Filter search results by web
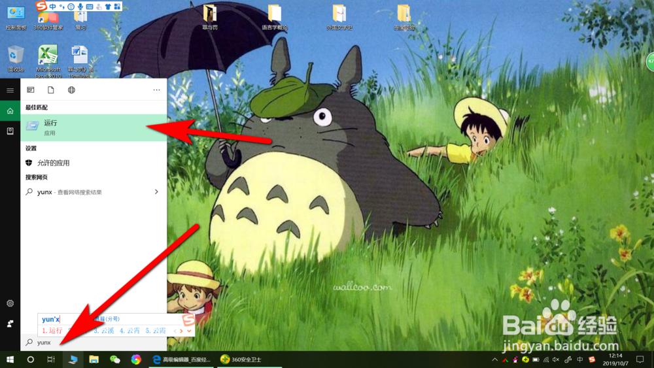 click(71, 90)
